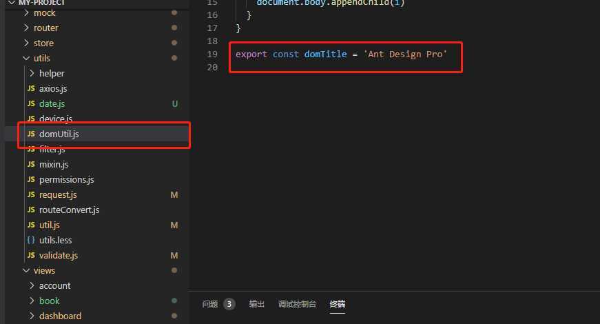600x324 pixels.
Task: Collapse the utils folder
Action: tap(26, 58)
